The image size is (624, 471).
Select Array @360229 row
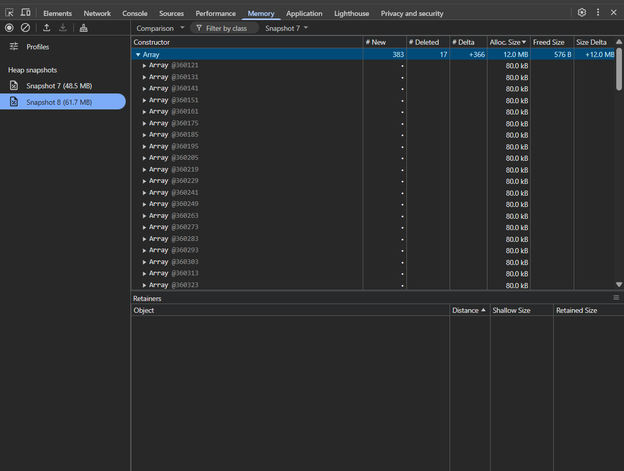tap(373, 181)
